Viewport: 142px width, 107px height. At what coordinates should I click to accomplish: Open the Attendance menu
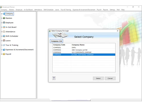[38, 10]
